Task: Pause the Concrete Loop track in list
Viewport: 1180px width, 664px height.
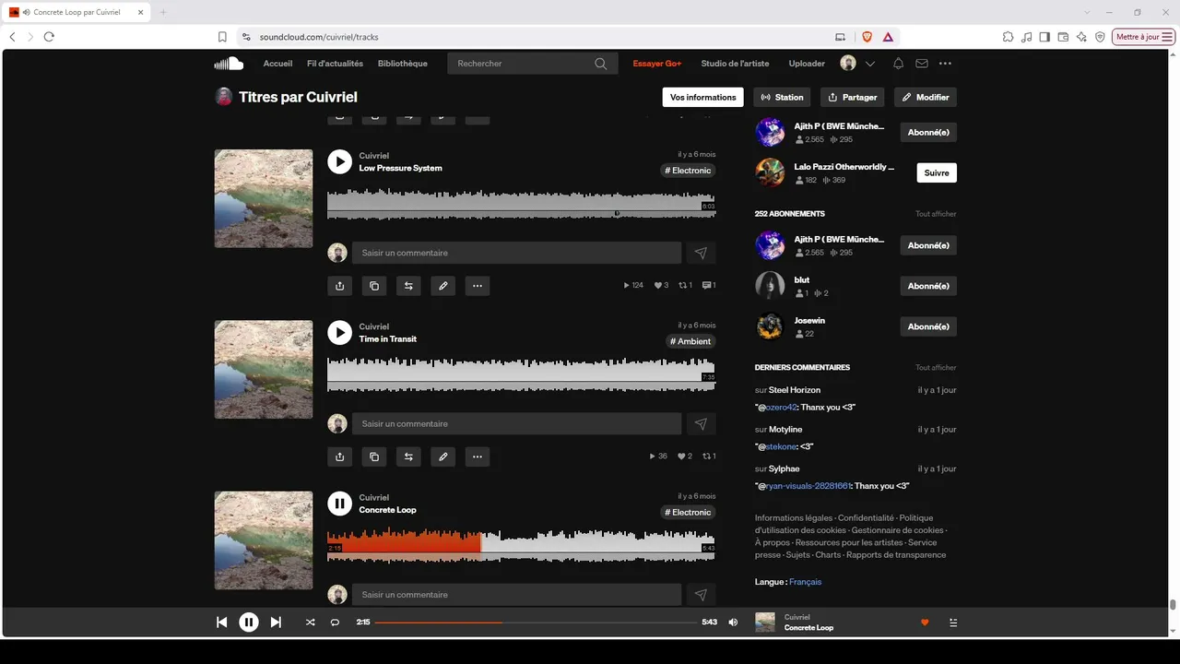Action: coord(339,504)
